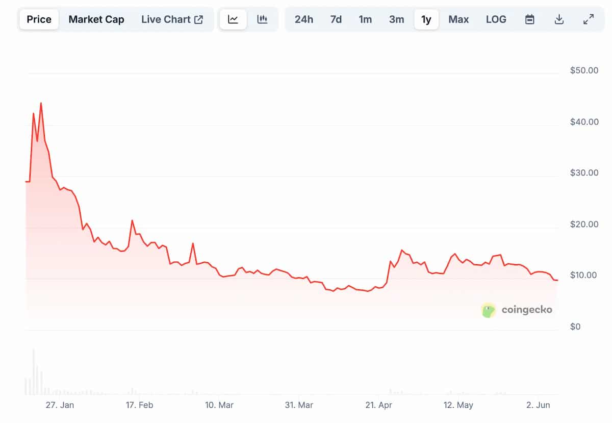Click the tallest volume bar in January
The width and height of the screenshot is (612, 423).
(34, 371)
